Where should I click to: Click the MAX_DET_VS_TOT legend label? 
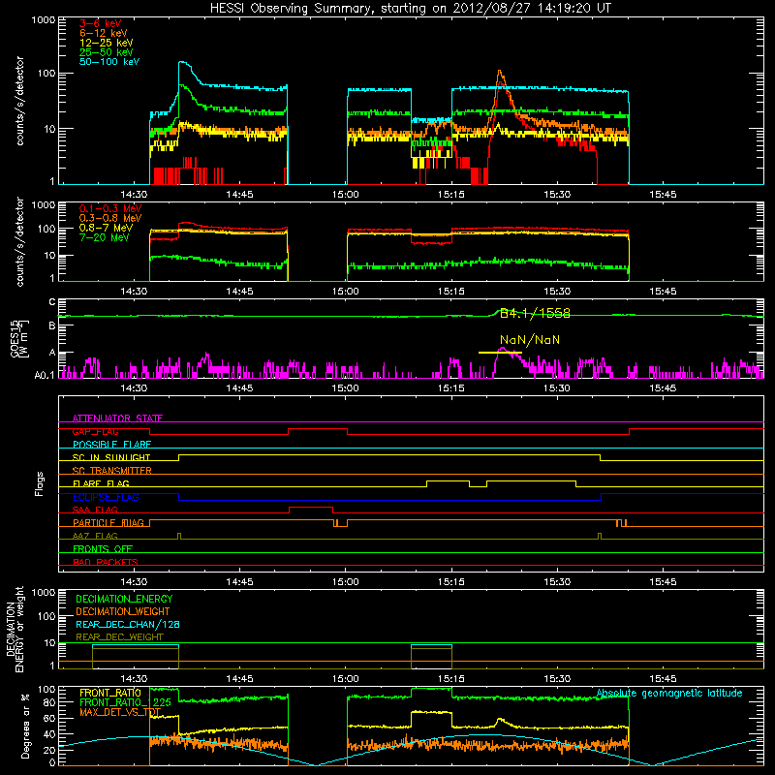coord(120,712)
